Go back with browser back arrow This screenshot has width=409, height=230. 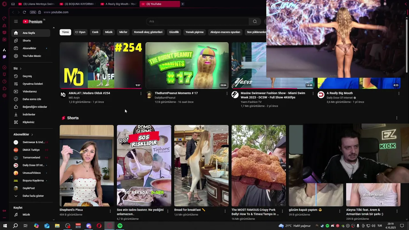point(13,12)
